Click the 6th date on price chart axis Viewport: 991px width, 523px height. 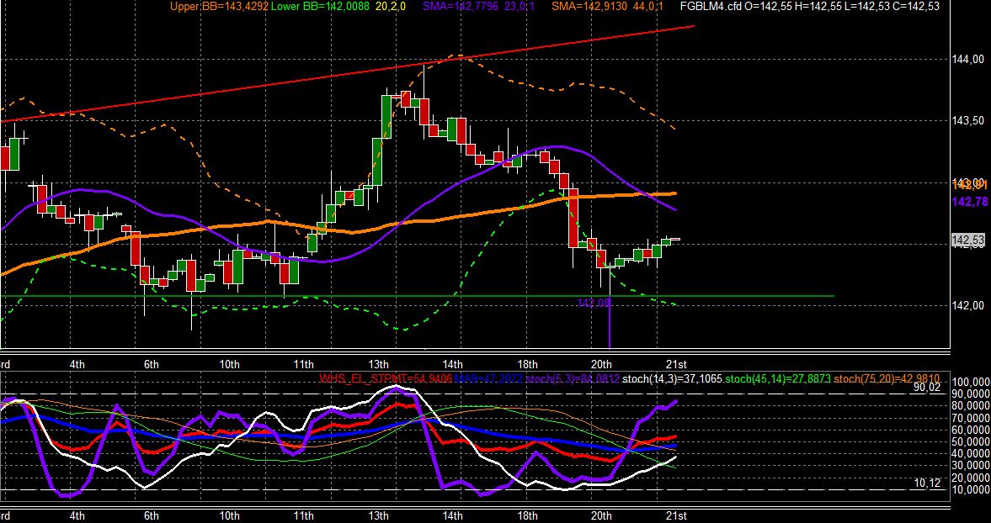click(151, 364)
